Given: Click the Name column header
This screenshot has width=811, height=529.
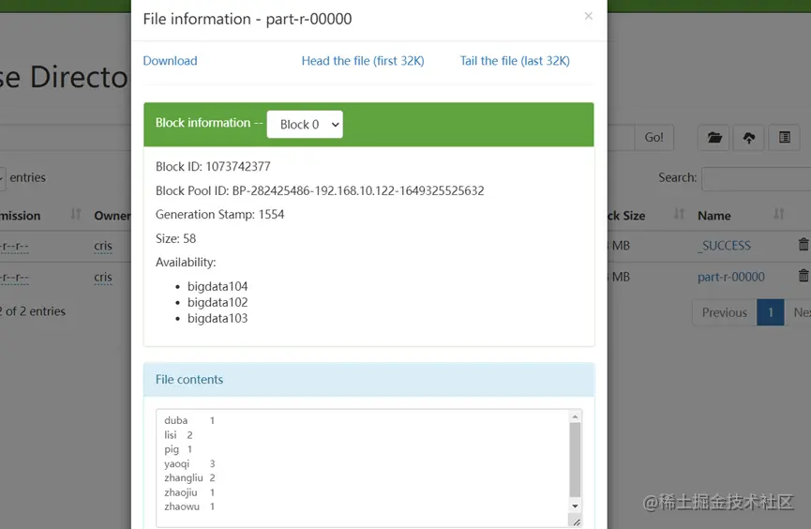Looking at the screenshot, I should pyautogui.click(x=714, y=216).
